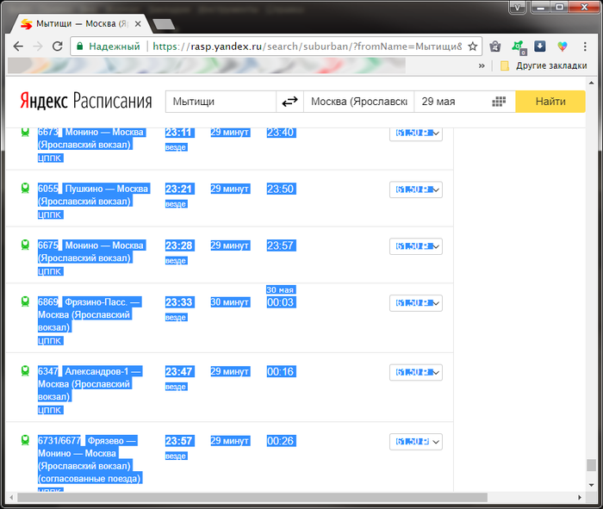
Task: Click departure time 23:47
Action: pyautogui.click(x=179, y=371)
